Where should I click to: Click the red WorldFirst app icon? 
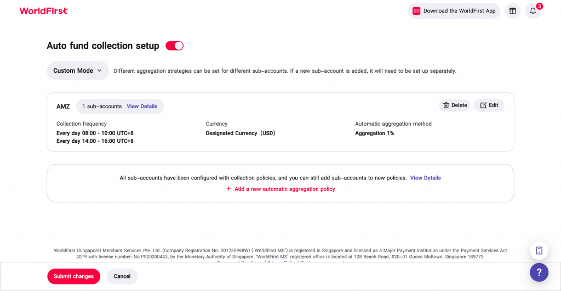tap(416, 11)
